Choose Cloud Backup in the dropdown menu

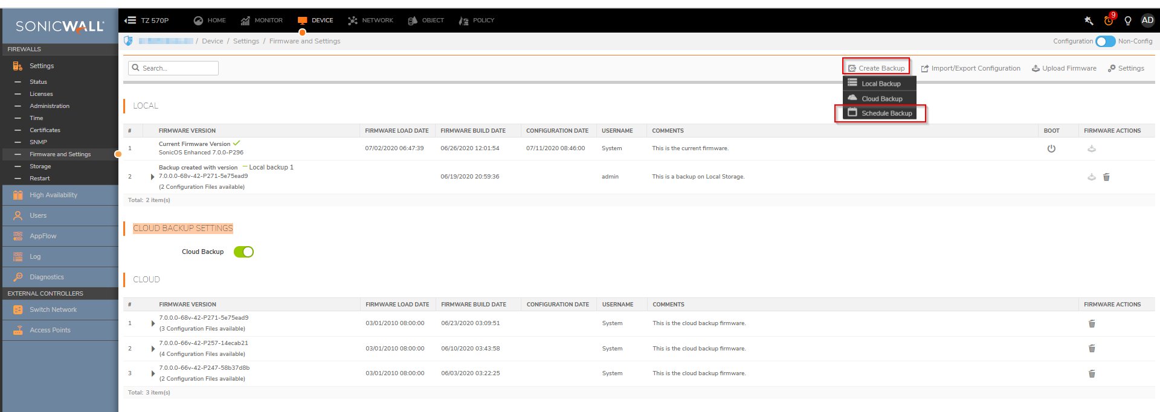click(881, 98)
